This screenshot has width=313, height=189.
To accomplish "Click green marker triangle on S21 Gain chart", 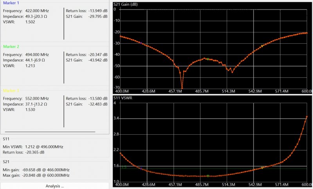I will (x=208, y=59).
